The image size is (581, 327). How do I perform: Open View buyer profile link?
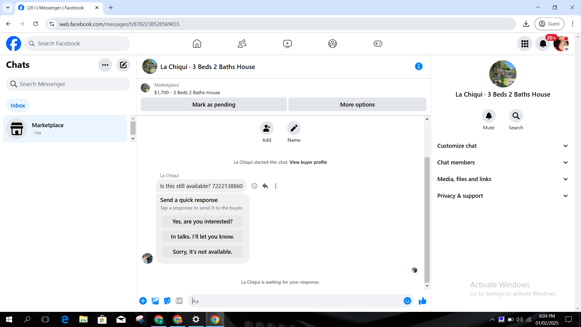[x=308, y=162]
